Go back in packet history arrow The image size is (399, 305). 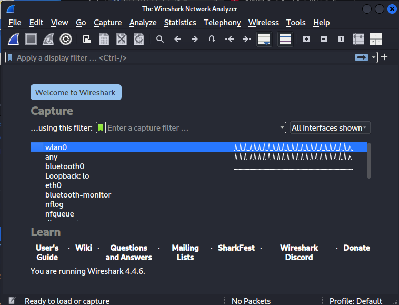click(x=177, y=39)
